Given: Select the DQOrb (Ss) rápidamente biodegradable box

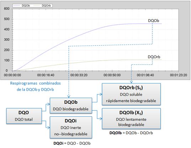Looking at the screenshot, I should tap(131, 94).
